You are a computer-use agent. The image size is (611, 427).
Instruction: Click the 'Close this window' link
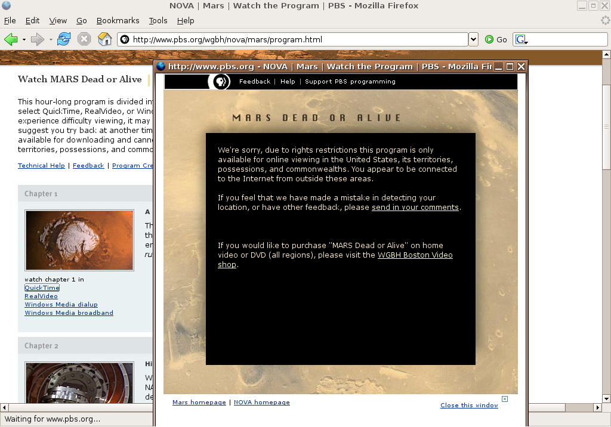[469, 405]
